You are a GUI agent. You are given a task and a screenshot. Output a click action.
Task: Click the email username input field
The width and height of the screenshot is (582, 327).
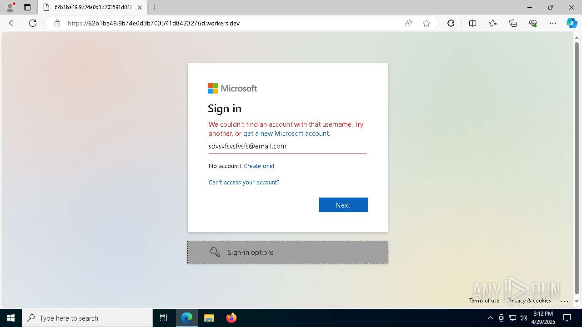[288, 146]
